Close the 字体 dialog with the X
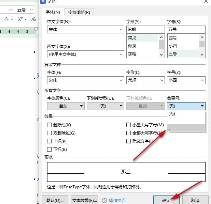The image size is (211, 204). pyautogui.click(x=206, y=1)
